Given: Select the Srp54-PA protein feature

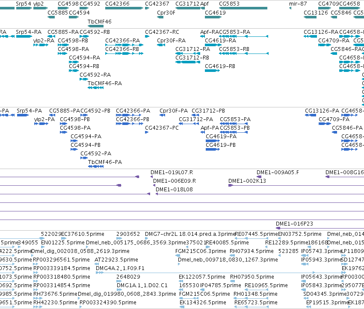Looking at the screenshot, I should point(23,115).
